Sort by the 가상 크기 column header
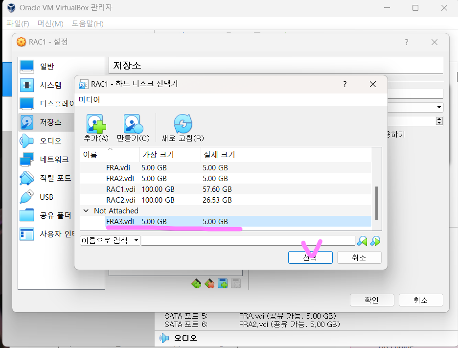Image resolution: width=458 pixels, height=348 pixels. click(170, 155)
